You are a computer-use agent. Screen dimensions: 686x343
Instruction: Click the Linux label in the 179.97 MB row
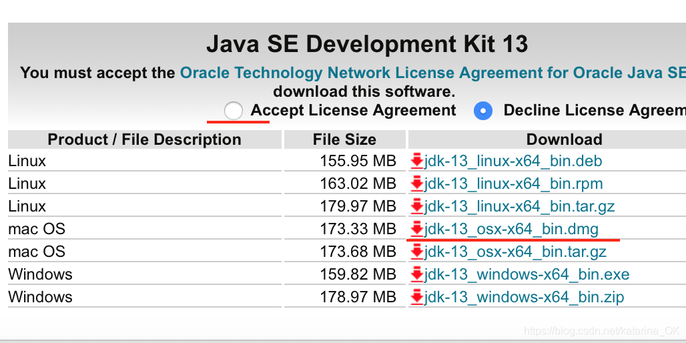(27, 206)
